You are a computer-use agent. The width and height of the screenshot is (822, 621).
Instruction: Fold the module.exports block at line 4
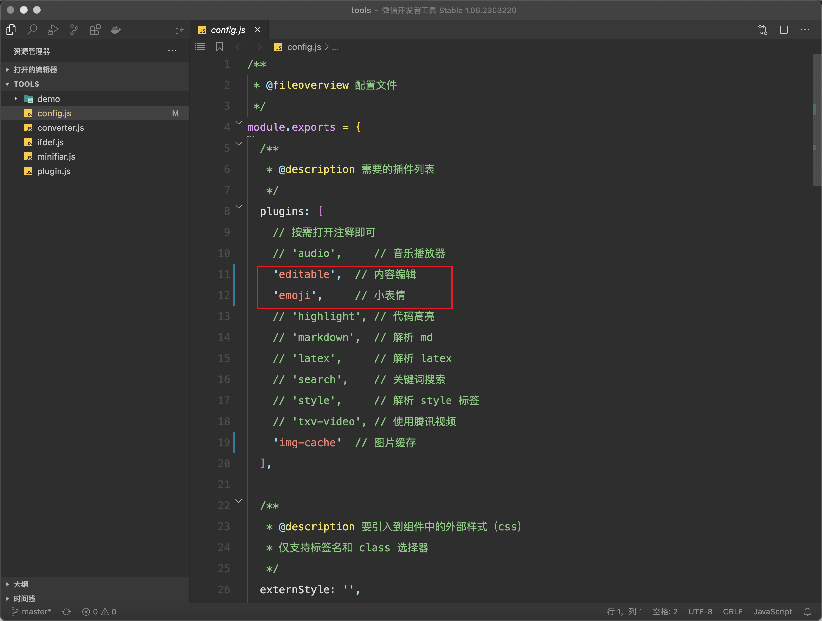(x=239, y=123)
